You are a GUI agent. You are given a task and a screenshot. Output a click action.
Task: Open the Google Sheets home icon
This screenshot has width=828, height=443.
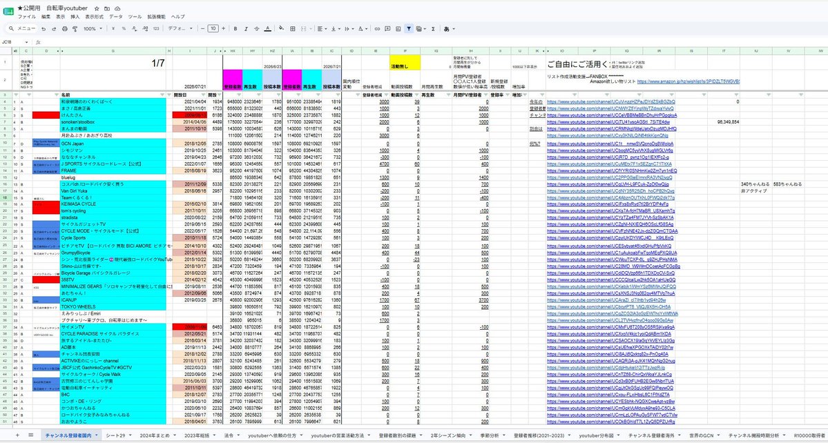click(8, 12)
